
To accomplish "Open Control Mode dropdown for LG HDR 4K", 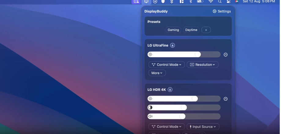I will pos(166,127).
